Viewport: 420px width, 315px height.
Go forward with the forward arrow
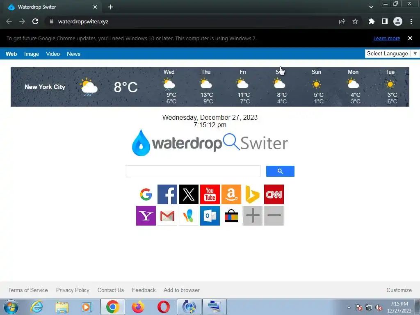coord(22,21)
